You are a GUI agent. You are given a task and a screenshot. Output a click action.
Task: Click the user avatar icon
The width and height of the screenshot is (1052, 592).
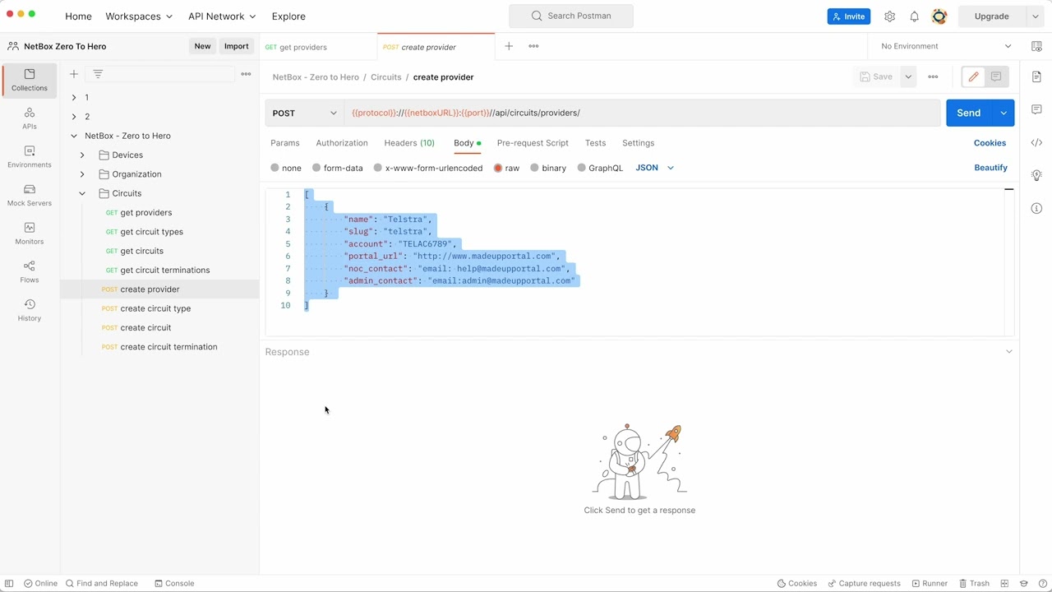click(939, 16)
